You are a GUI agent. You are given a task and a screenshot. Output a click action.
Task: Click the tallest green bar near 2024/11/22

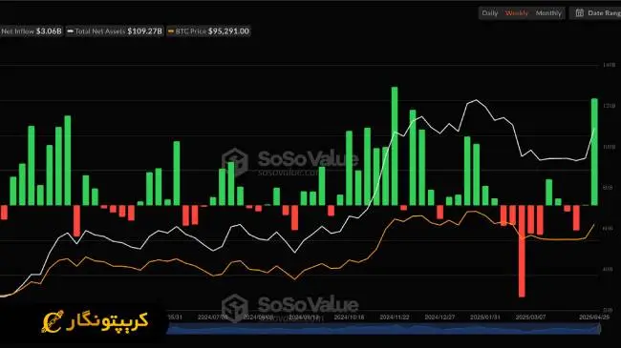tap(395, 146)
